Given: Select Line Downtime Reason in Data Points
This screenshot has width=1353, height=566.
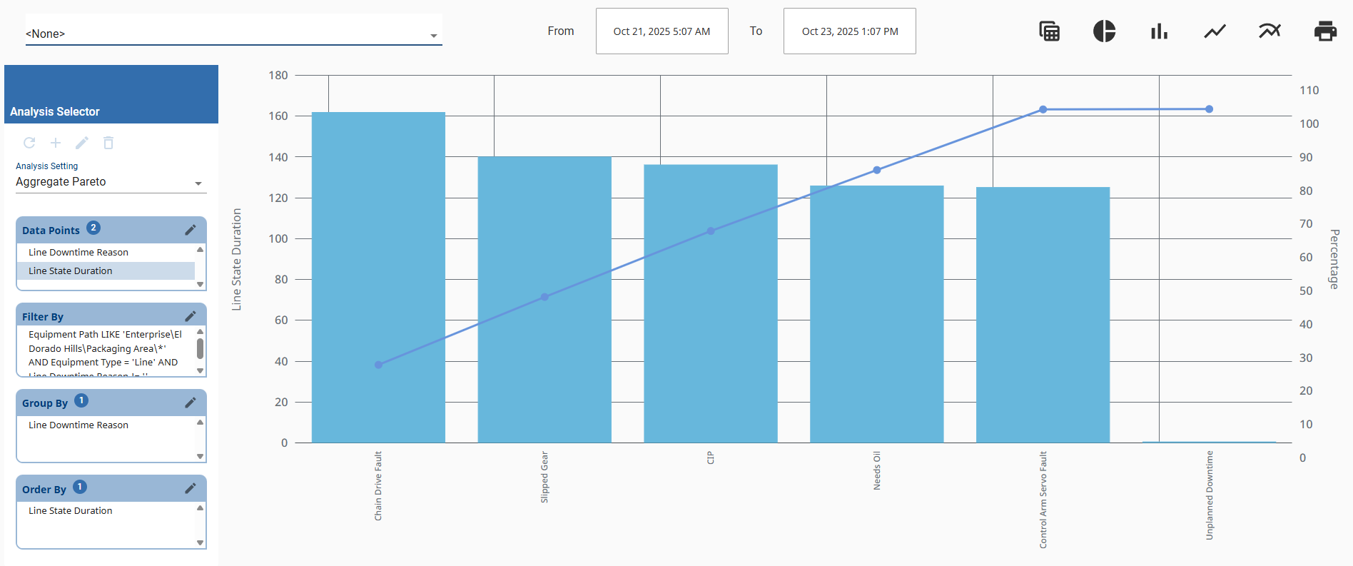Looking at the screenshot, I should tap(106, 252).
